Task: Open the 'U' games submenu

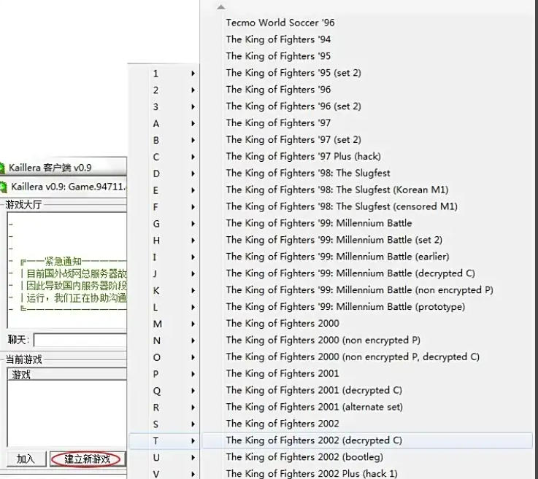Action: point(164,457)
